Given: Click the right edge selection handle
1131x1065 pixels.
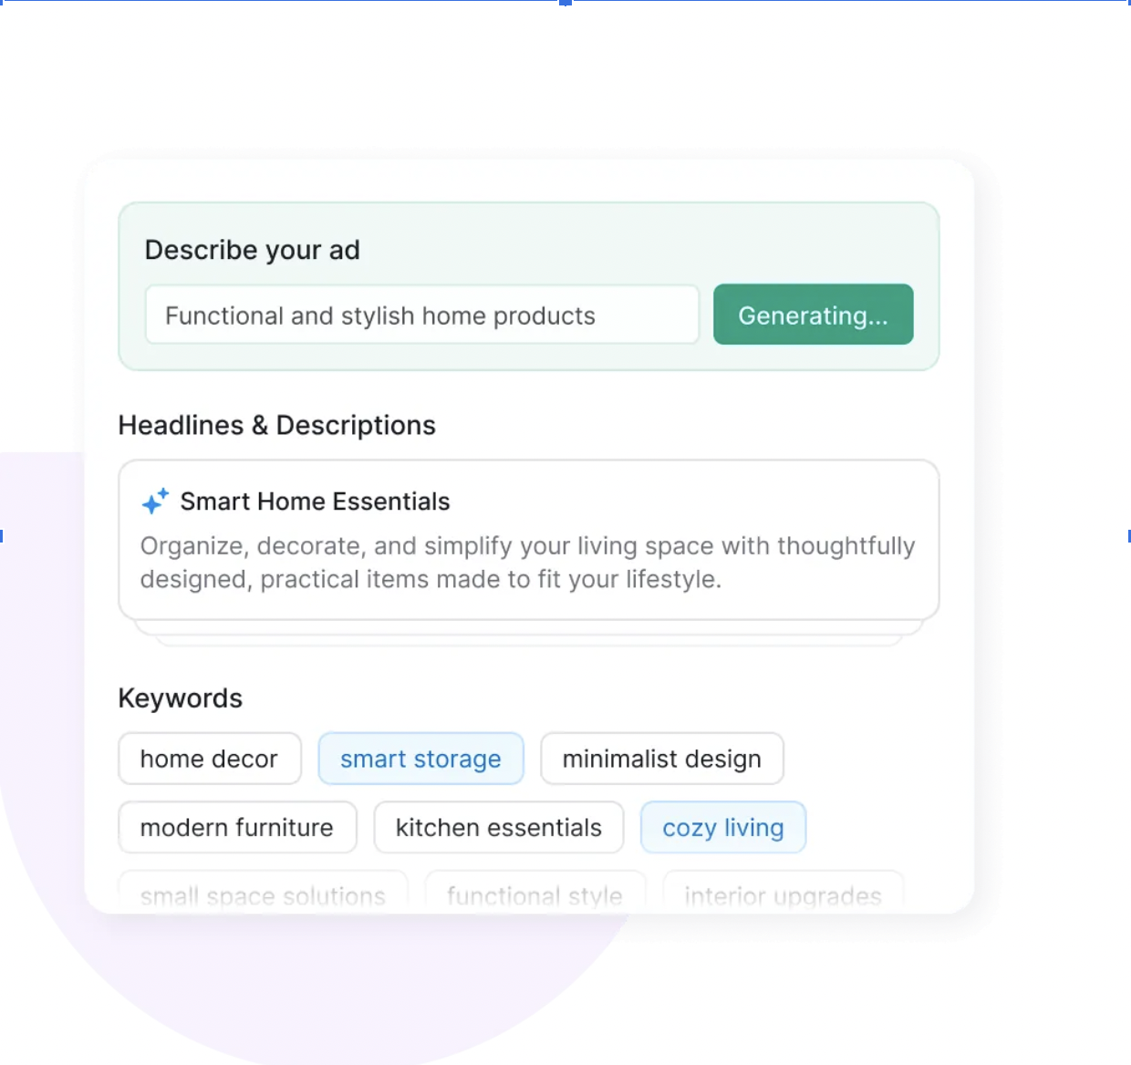Looking at the screenshot, I should click(1128, 536).
